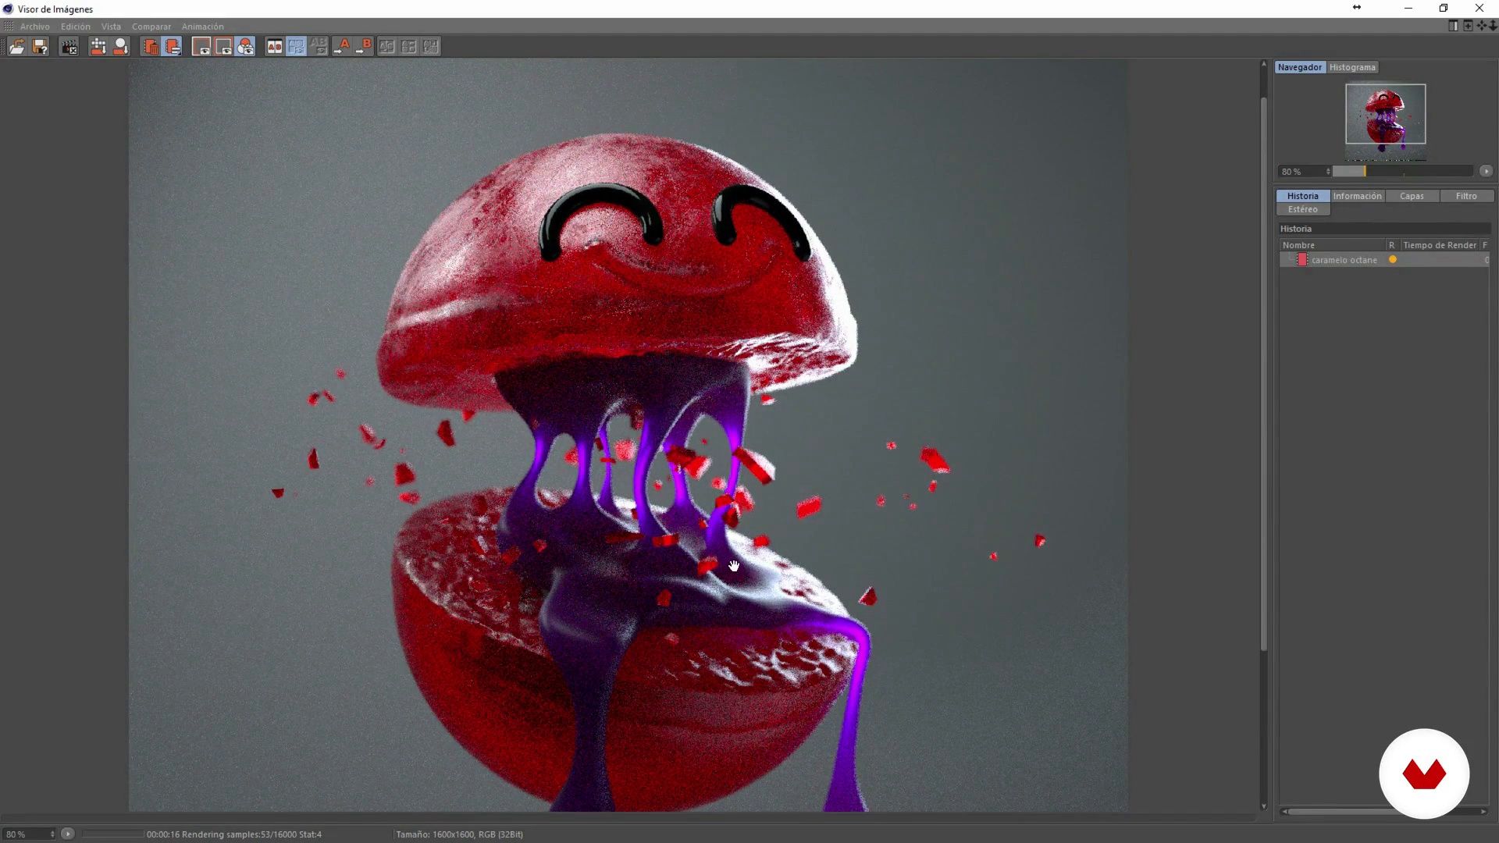Click the second greyed AB layout icon
The image size is (1499, 843).
click(x=408, y=47)
